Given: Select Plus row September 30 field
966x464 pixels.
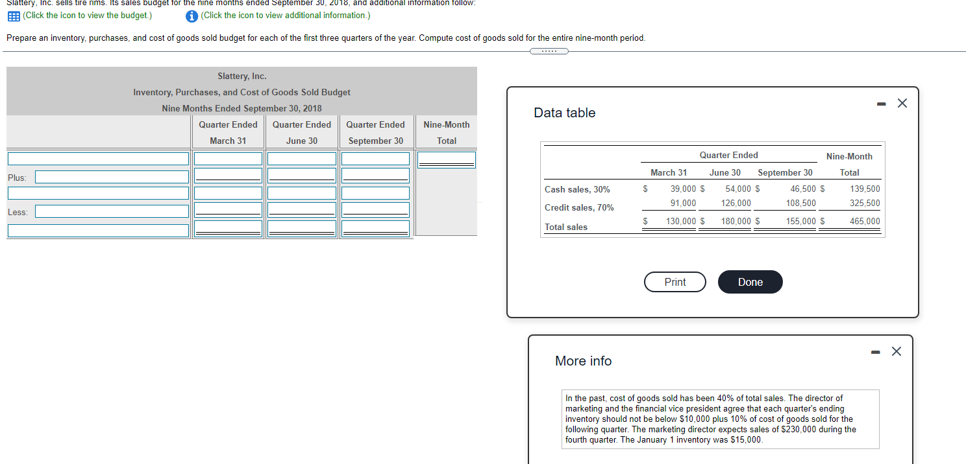Looking at the screenshot, I should (375, 176).
